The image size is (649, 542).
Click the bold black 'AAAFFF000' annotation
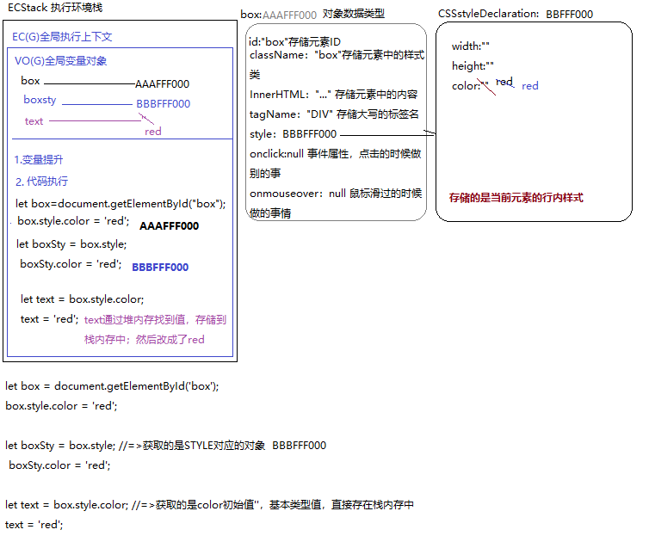click(x=169, y=226)
